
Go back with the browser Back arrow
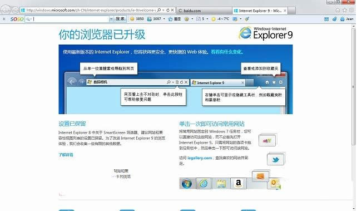[6, 9]
